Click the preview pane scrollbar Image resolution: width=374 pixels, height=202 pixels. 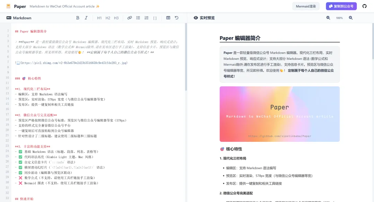[x=373, y=41]
